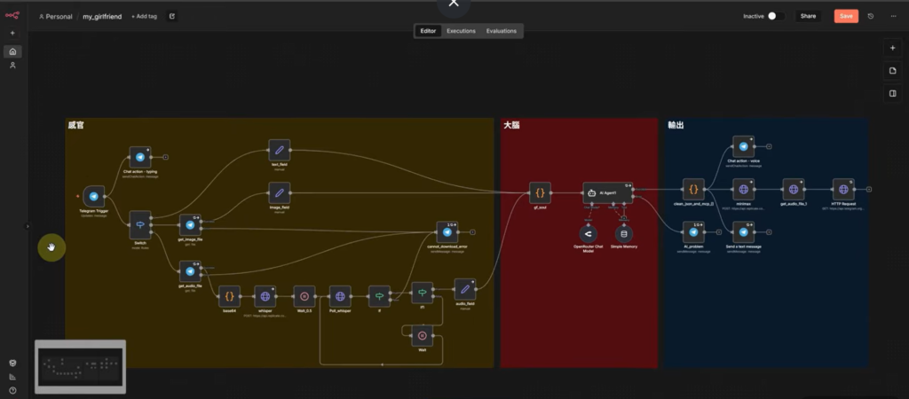Select the text_field edit node
909x399 pixels.
point(279,150)
